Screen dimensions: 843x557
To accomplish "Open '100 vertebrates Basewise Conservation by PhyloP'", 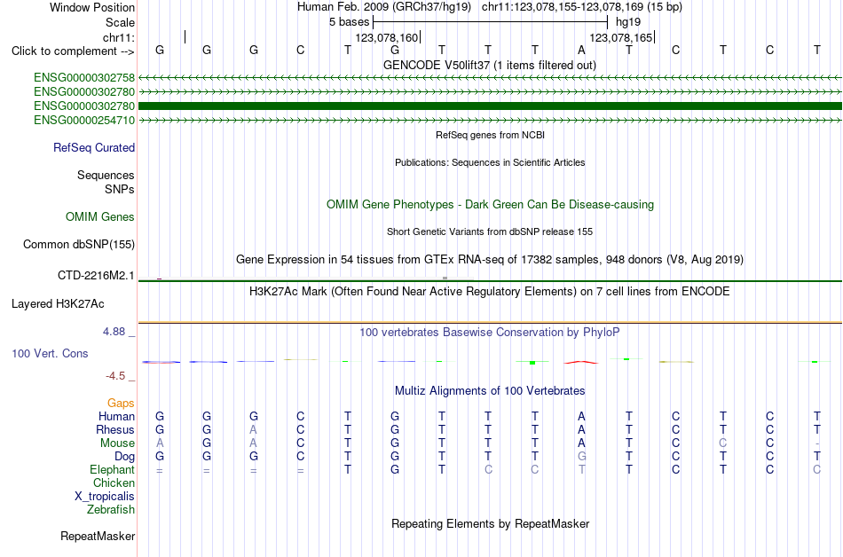I will pos(490,333).
